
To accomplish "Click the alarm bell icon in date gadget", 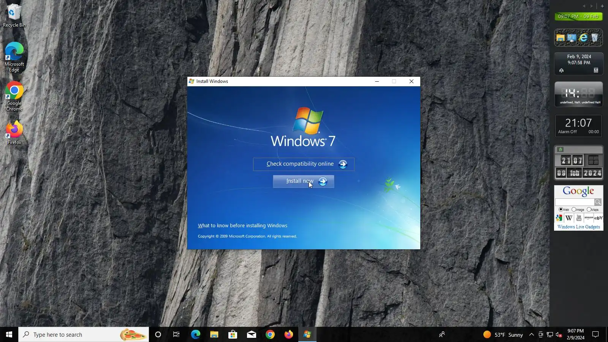I will click(561, 70).
